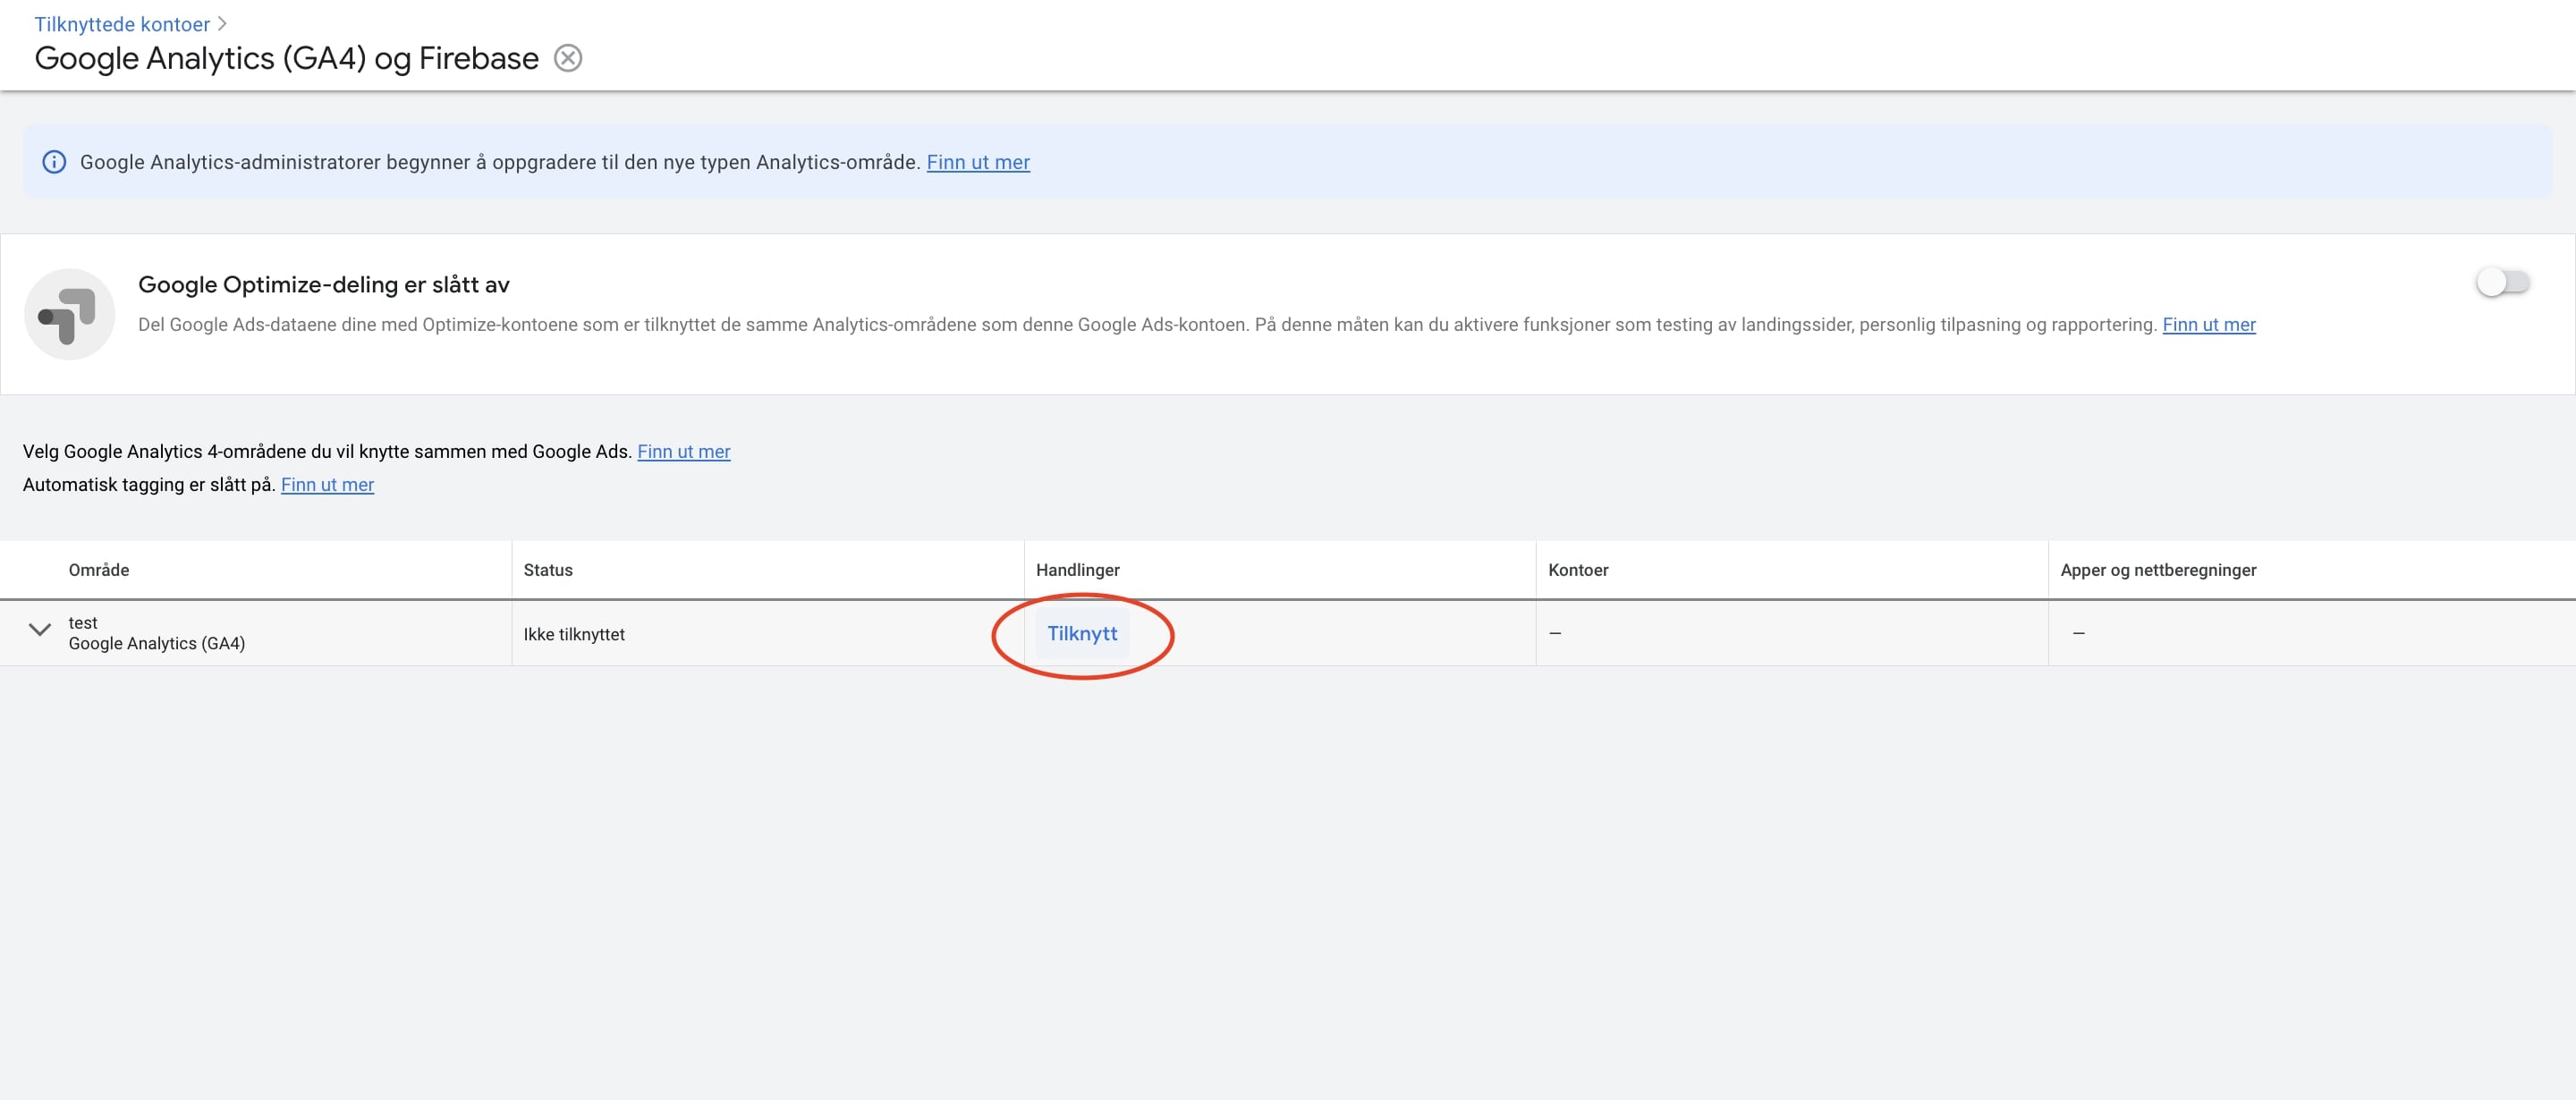Select the test Google Analytics (GA4) row name

tap(156, 633)
